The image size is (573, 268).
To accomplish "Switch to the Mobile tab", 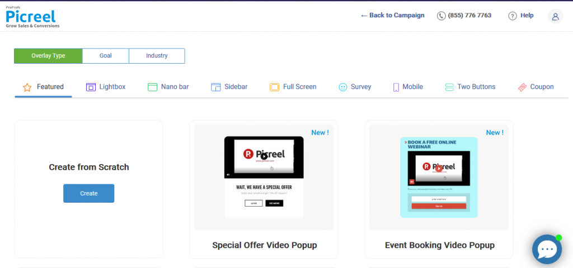I will 408,87.
